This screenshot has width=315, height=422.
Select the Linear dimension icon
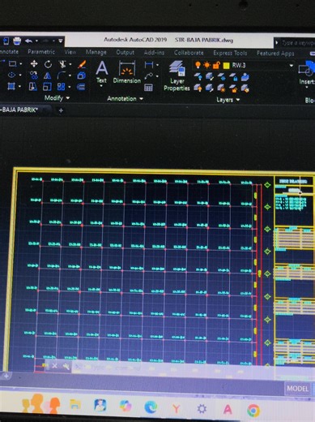pyautogui.click(x=149, y=65)
